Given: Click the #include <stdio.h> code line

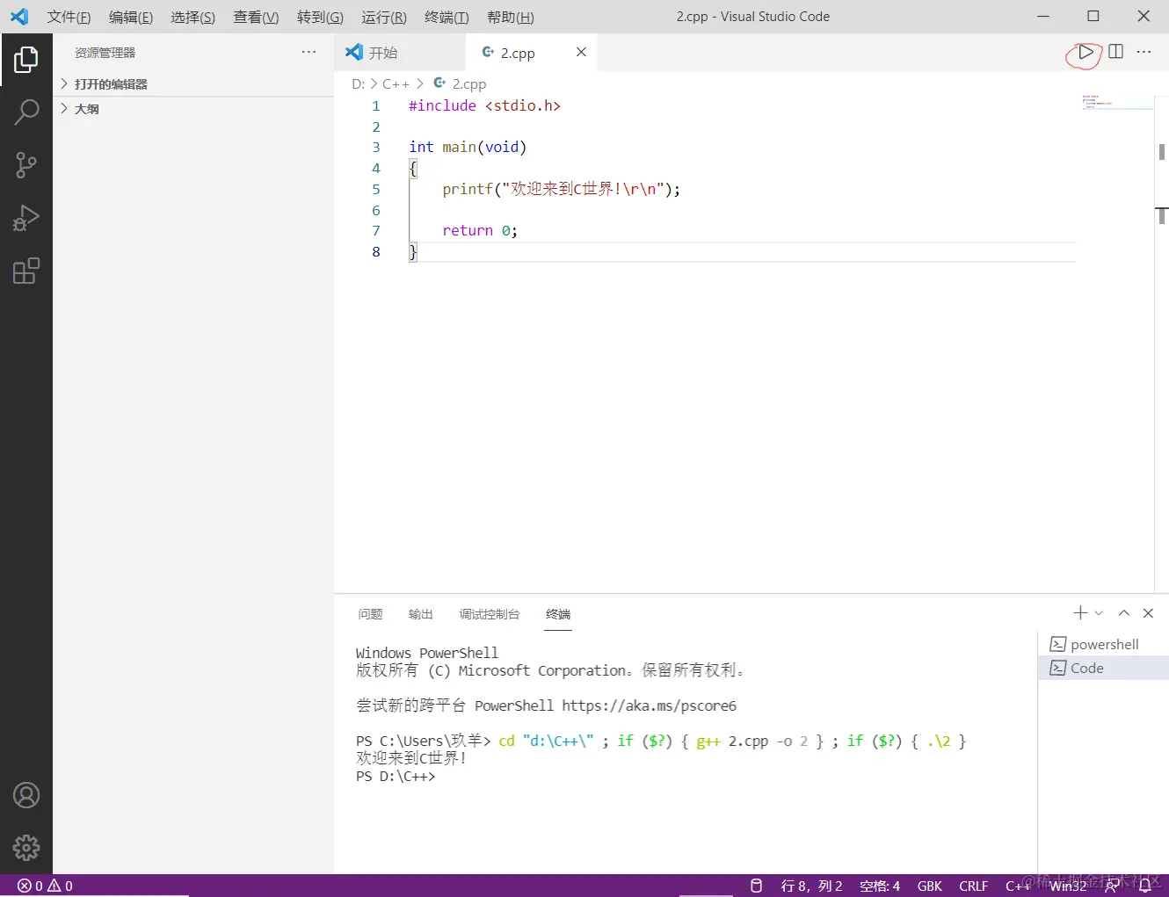Looking at the screenshot, I should pos(484,105).
